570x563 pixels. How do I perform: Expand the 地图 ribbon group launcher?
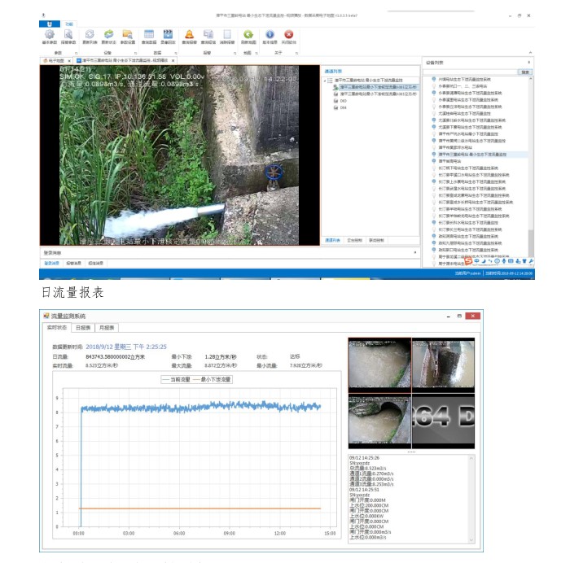[x=256, y=53]
